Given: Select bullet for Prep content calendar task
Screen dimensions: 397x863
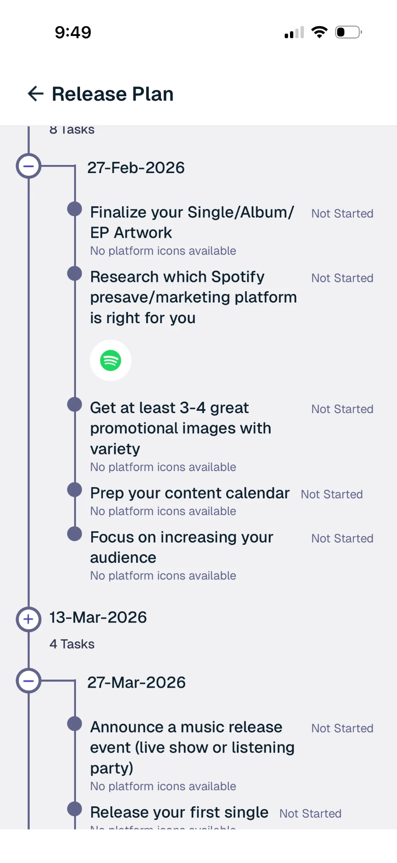Looking at the screenshot, I should [x=75, y=489].
